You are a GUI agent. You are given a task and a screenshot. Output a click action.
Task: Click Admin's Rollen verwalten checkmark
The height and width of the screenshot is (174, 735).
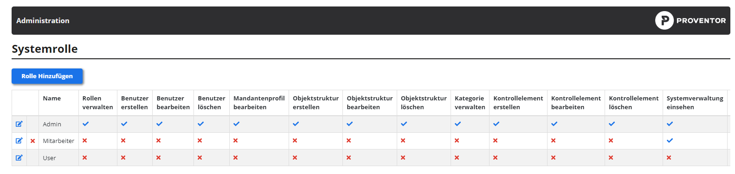[86, 124]
